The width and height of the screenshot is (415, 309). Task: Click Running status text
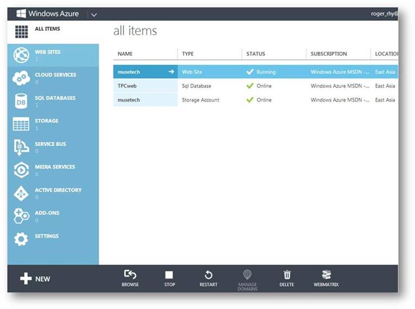266,72
